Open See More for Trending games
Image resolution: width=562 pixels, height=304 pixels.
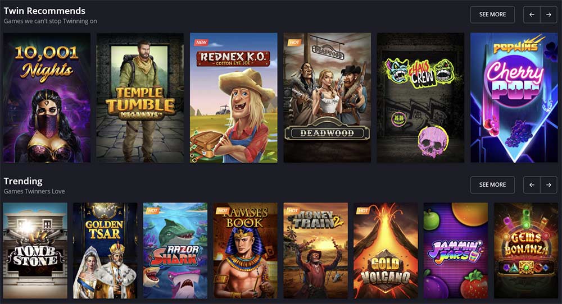[492, 185]
